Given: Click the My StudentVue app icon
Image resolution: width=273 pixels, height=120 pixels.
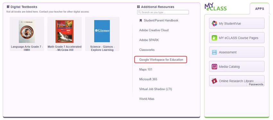Looking at the screenshot, I should 214,23.
